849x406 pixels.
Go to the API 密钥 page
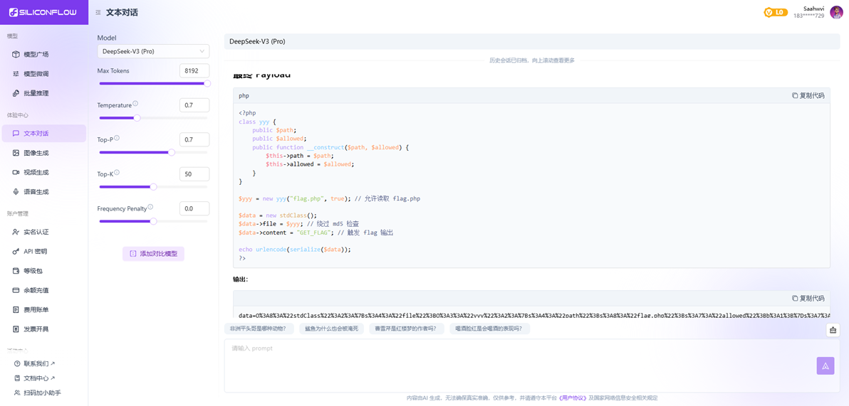point(35,252)
